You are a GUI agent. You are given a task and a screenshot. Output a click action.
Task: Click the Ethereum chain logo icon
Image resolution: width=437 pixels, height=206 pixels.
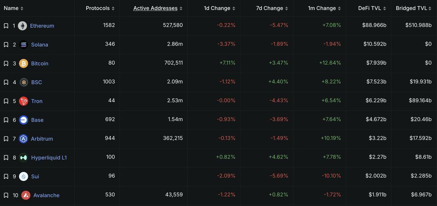23,26
